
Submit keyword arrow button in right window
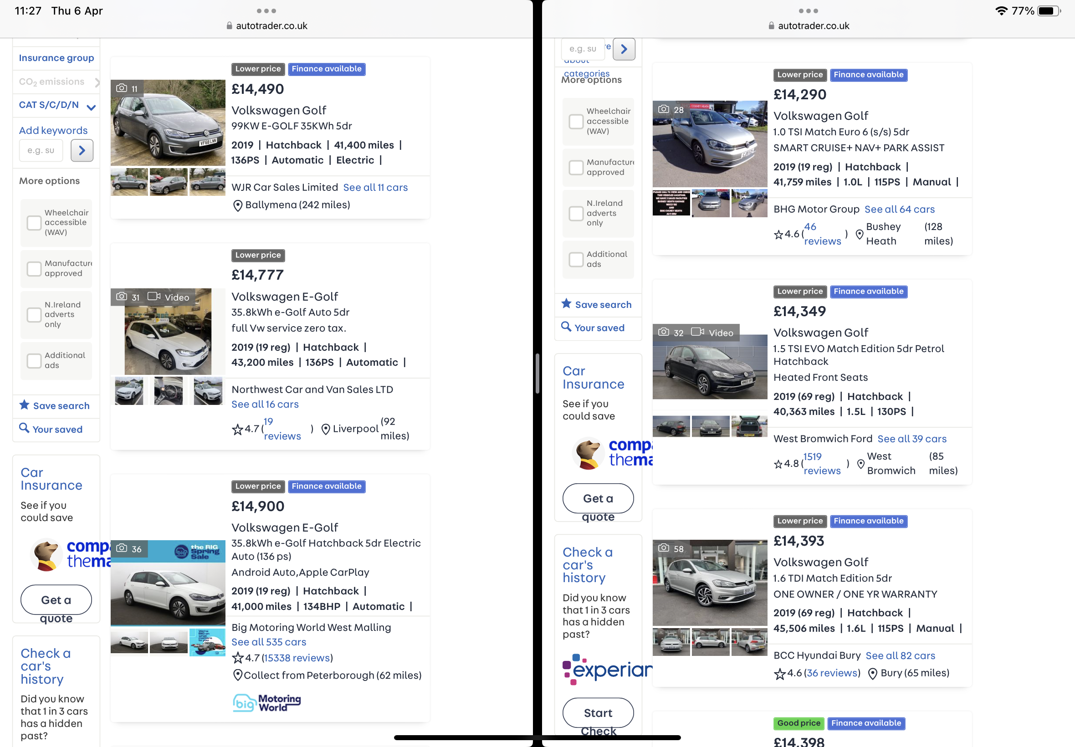tap(624, 49)
